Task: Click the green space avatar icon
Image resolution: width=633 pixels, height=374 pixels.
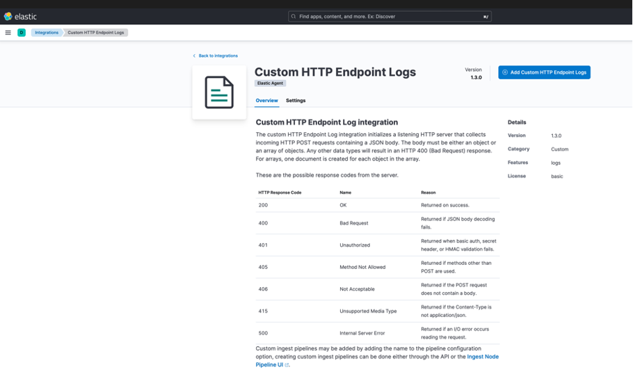Action: (22, 33)
